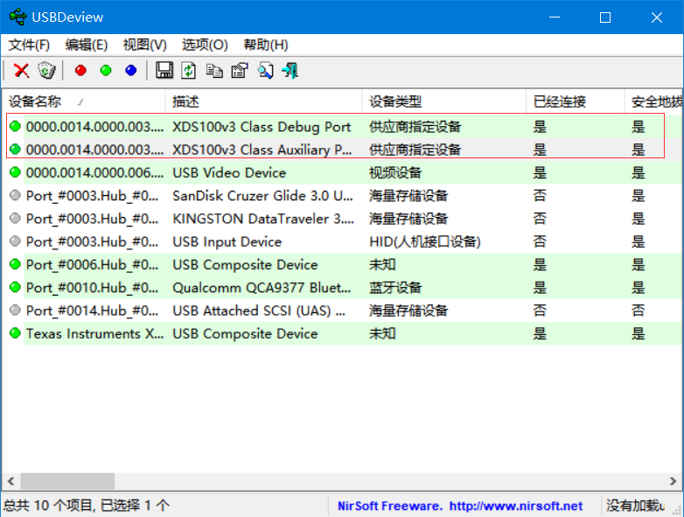Click green status dot of XDS100v3 Debug Port row
The width and height of the screenshot is (684, 517).
pyautogui.click(x=15, y=127)
